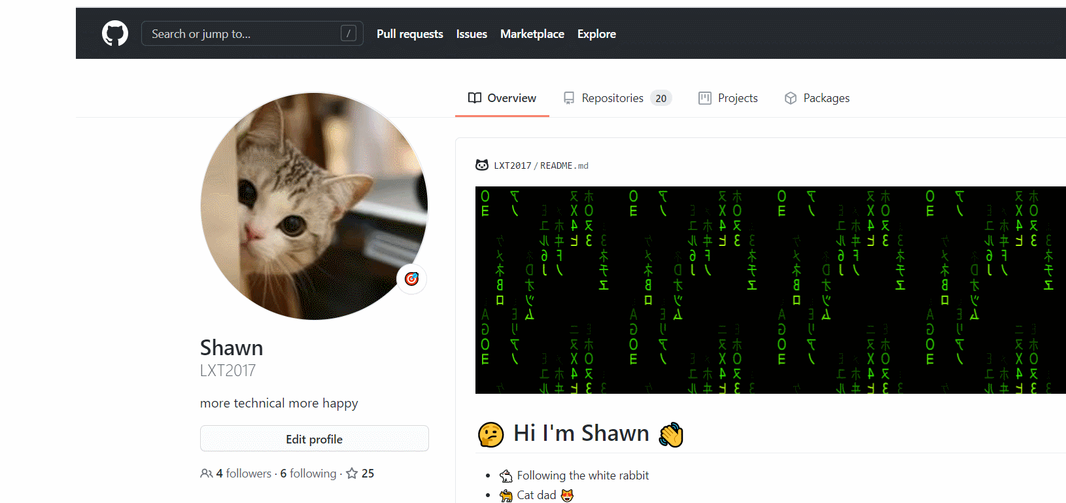Open the Explore page
The height and width of the screenshot is (503, 1066).
pyautogui.click(x=596, y=34)
